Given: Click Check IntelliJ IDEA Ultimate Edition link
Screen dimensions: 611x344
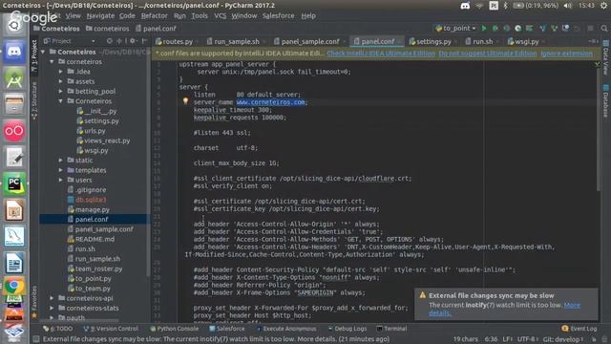Looking at the screenshot, I should point(381,54).
